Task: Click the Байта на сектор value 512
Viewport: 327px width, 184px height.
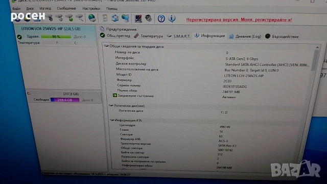Action: tap(220, 154)
